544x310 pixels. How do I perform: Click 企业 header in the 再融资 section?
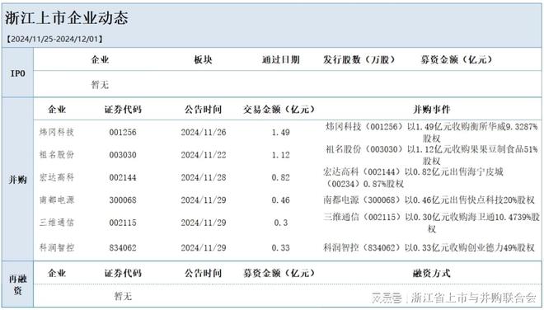click(x=57, y=273)
